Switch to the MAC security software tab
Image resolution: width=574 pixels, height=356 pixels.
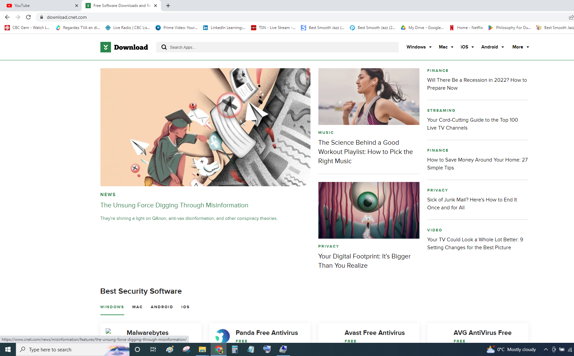click(x=137, y=307)
